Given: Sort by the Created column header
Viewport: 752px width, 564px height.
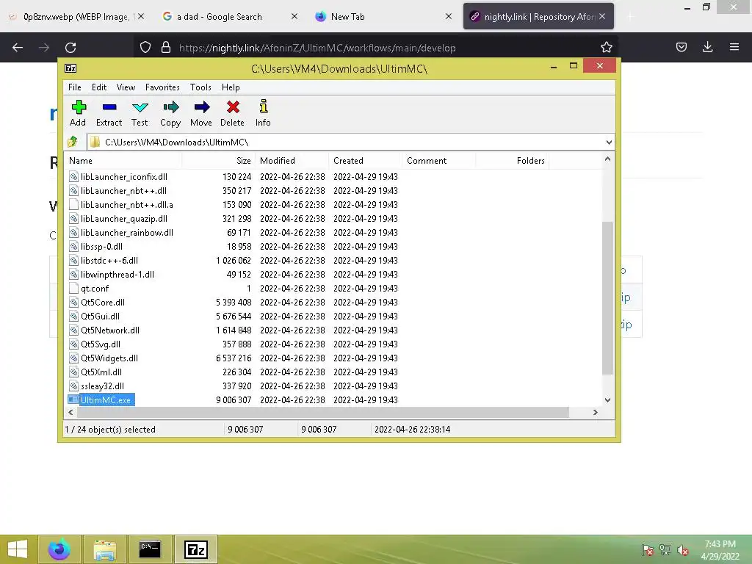Looking at the screenshot, I should [x=365, y=161].
